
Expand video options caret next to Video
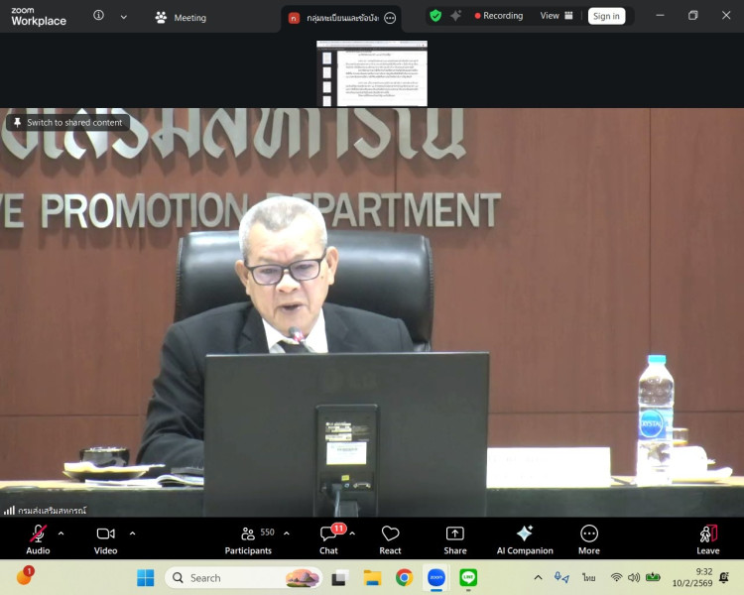click(132, 533)
